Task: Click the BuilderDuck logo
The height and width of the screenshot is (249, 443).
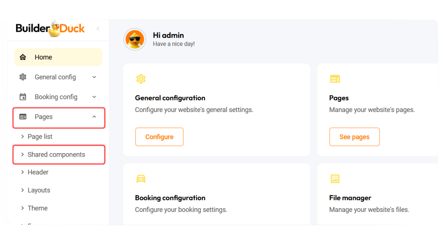Action: point(50,29)
